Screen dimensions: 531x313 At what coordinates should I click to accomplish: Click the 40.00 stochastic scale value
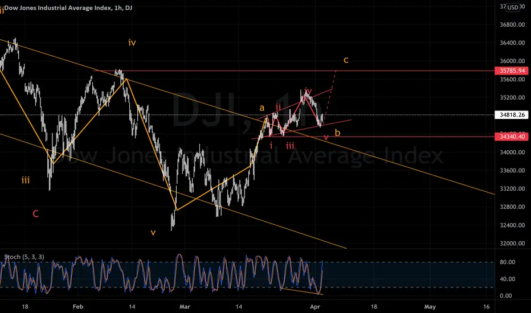[x=507, y=279]
